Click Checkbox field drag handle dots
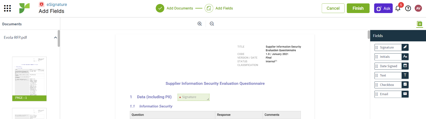The width and height of the screenshot is (426, 119). pos(377,85)
